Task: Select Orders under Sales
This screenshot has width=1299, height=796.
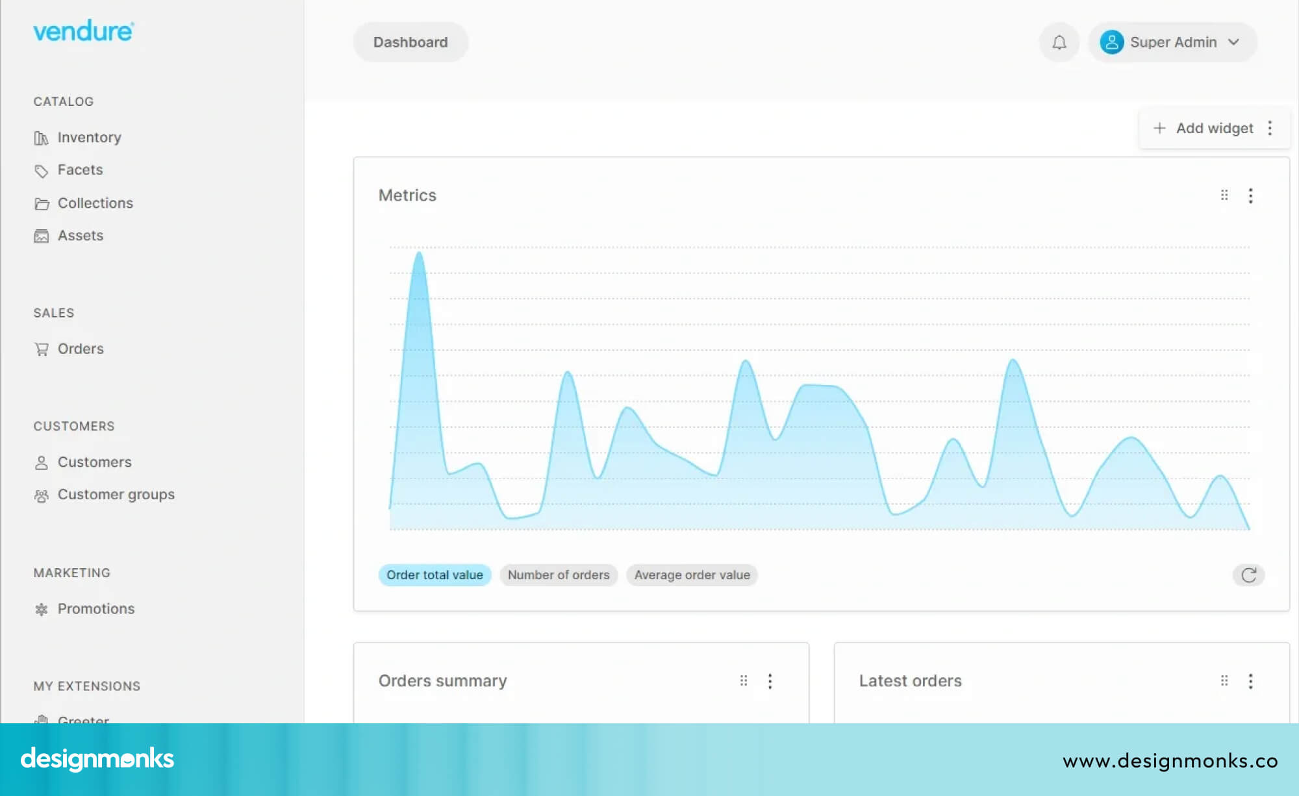Action: (x=81, y=349)
